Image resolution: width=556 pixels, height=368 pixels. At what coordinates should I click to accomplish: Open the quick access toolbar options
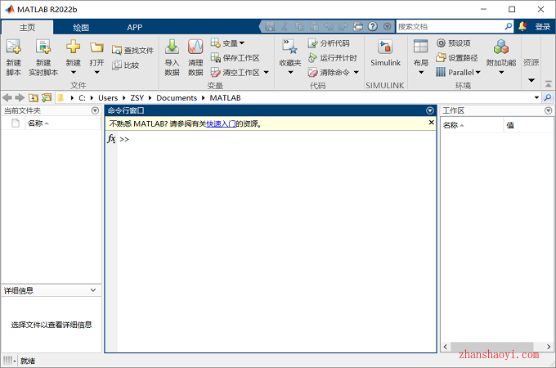click(388, 27)
